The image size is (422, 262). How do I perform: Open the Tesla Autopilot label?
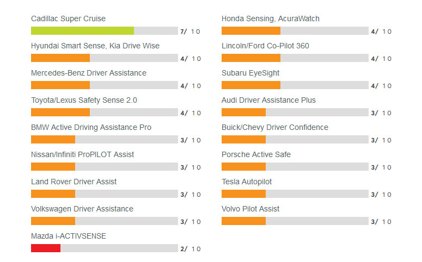(x=247, y=182)
